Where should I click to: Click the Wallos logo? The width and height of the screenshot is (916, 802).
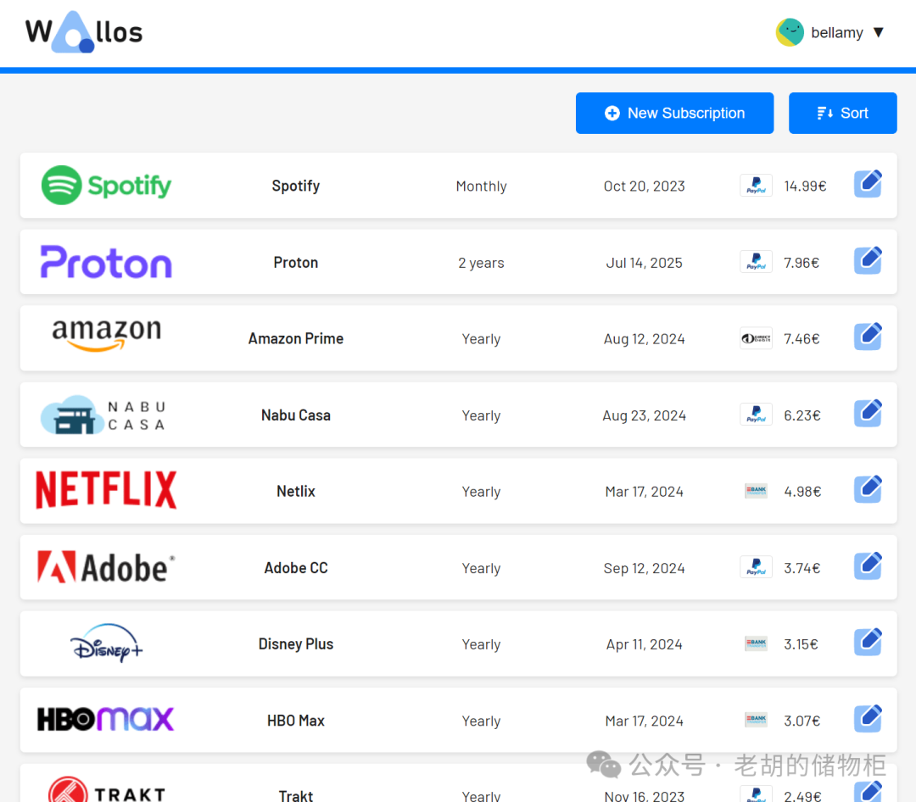[x=84, y=32]
